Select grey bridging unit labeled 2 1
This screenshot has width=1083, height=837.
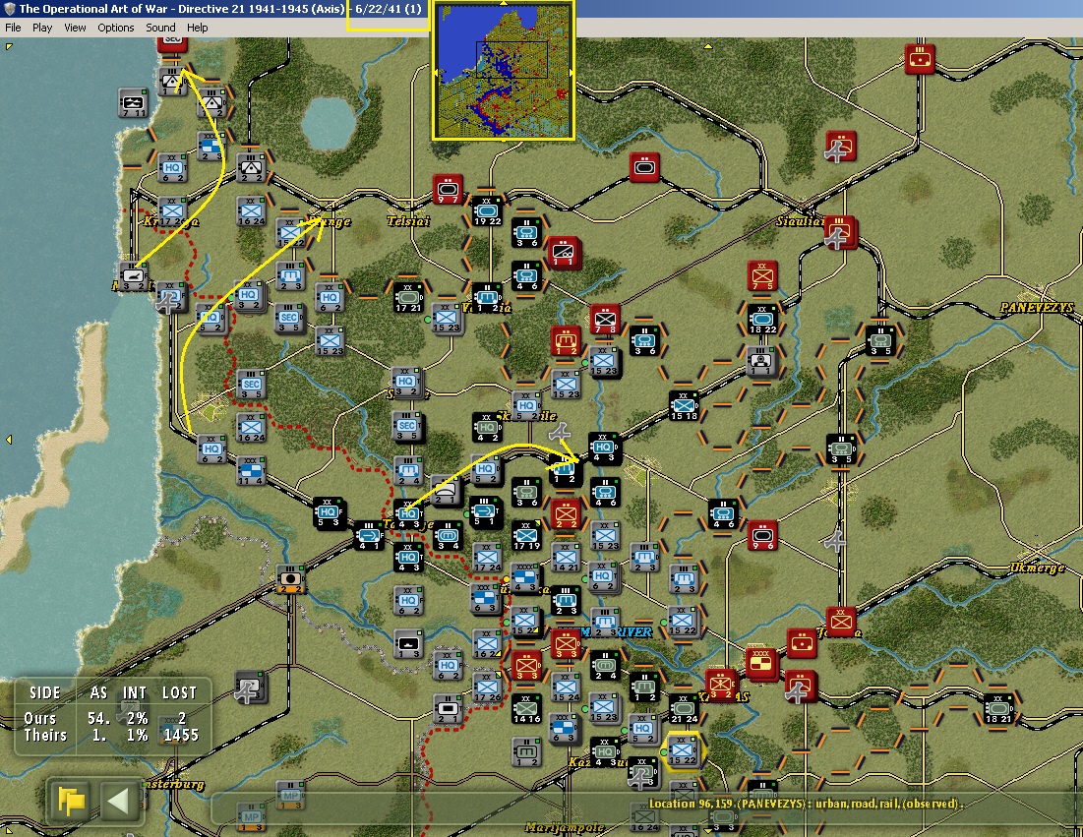(447, 491)
